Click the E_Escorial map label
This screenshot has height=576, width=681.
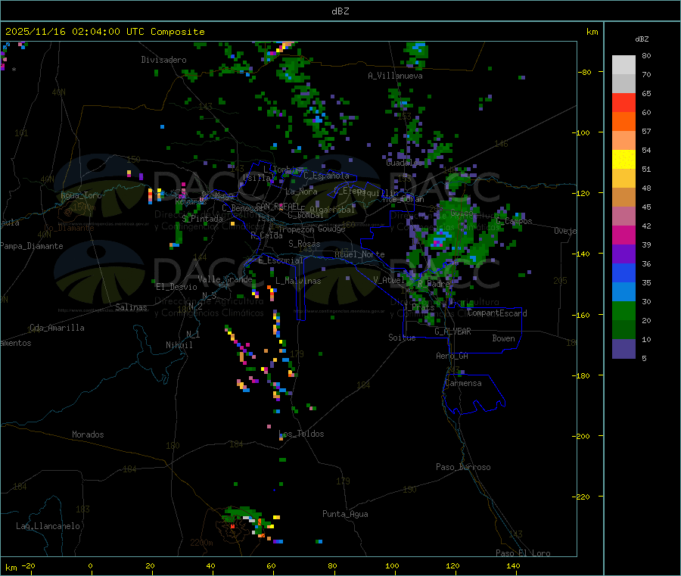pyautogui.click(x=281, y=260)
